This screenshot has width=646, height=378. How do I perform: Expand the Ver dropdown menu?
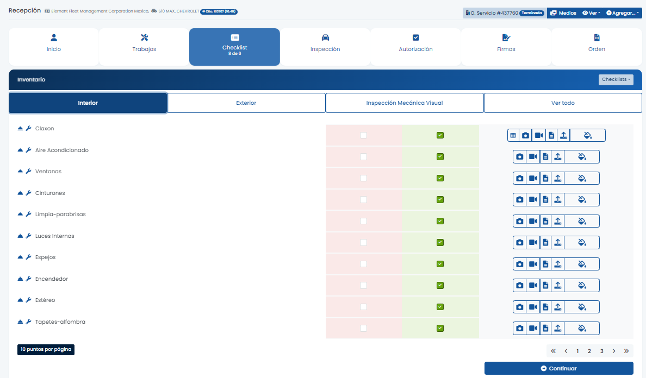click(x=591, y=13)
